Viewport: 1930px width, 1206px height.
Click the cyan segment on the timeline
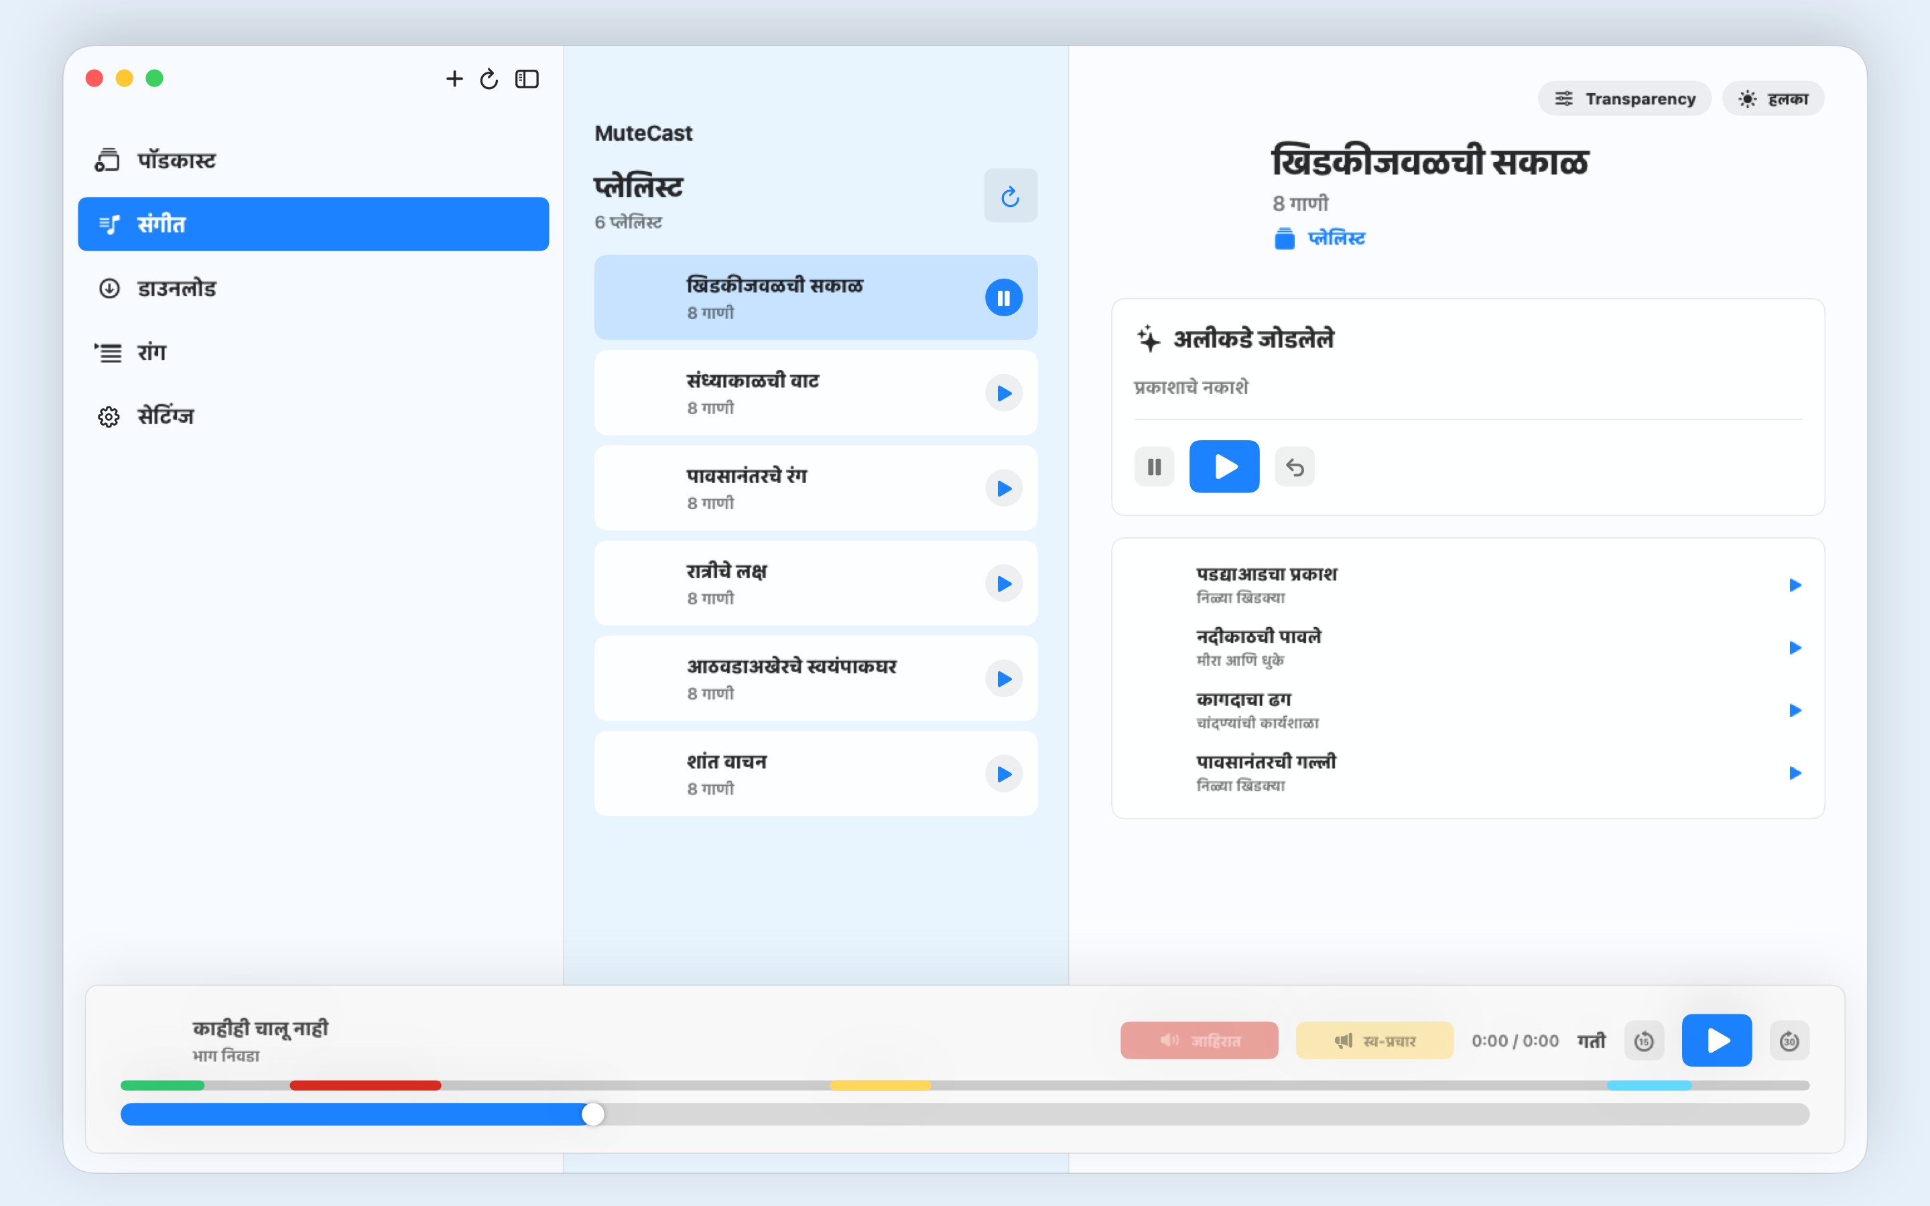pyautogui.click(x=1649, y=1085)
